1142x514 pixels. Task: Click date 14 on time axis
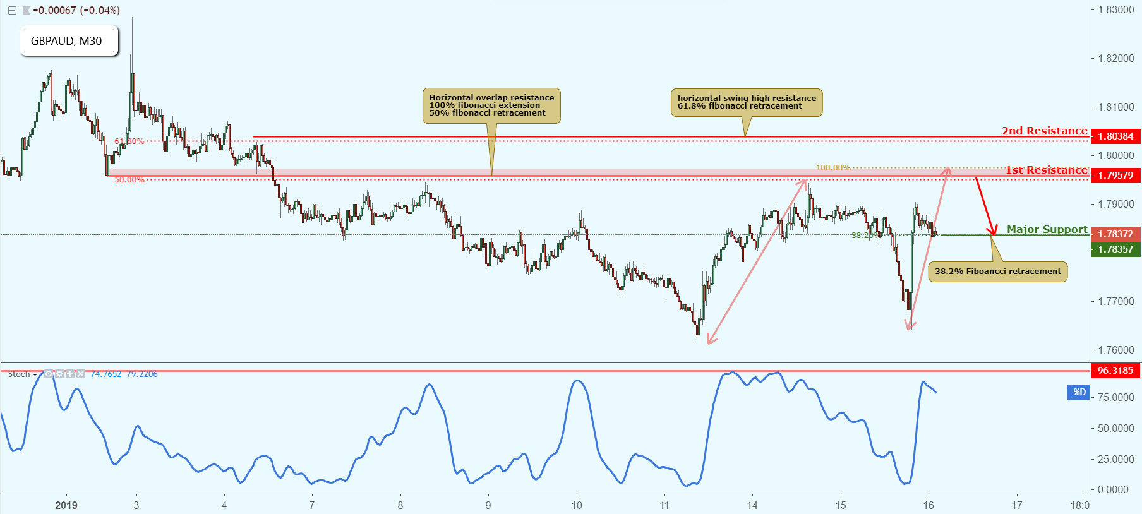[752, 505]
